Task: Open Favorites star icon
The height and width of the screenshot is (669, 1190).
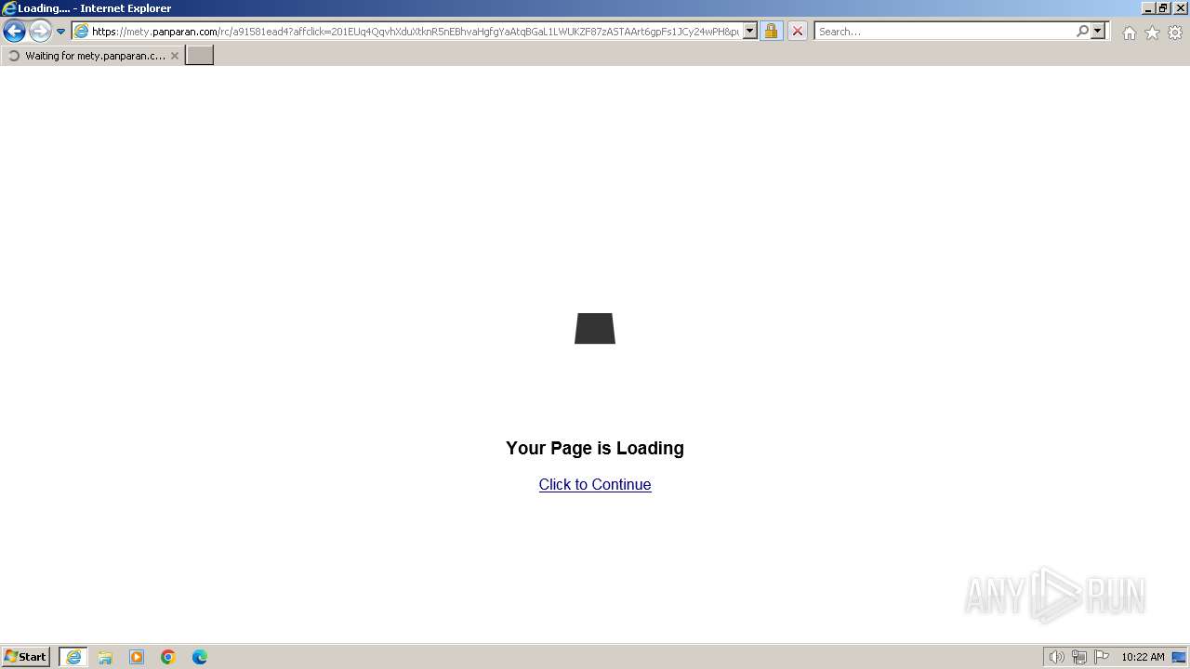Action: [1152, 33]
